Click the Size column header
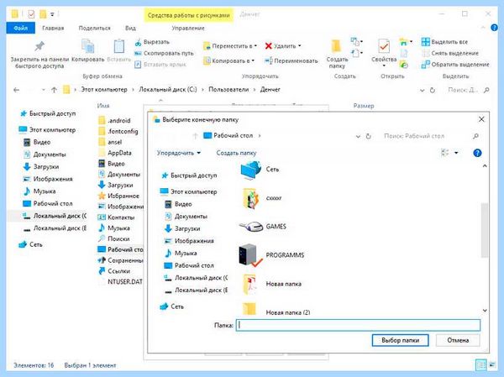 point(364,106)
